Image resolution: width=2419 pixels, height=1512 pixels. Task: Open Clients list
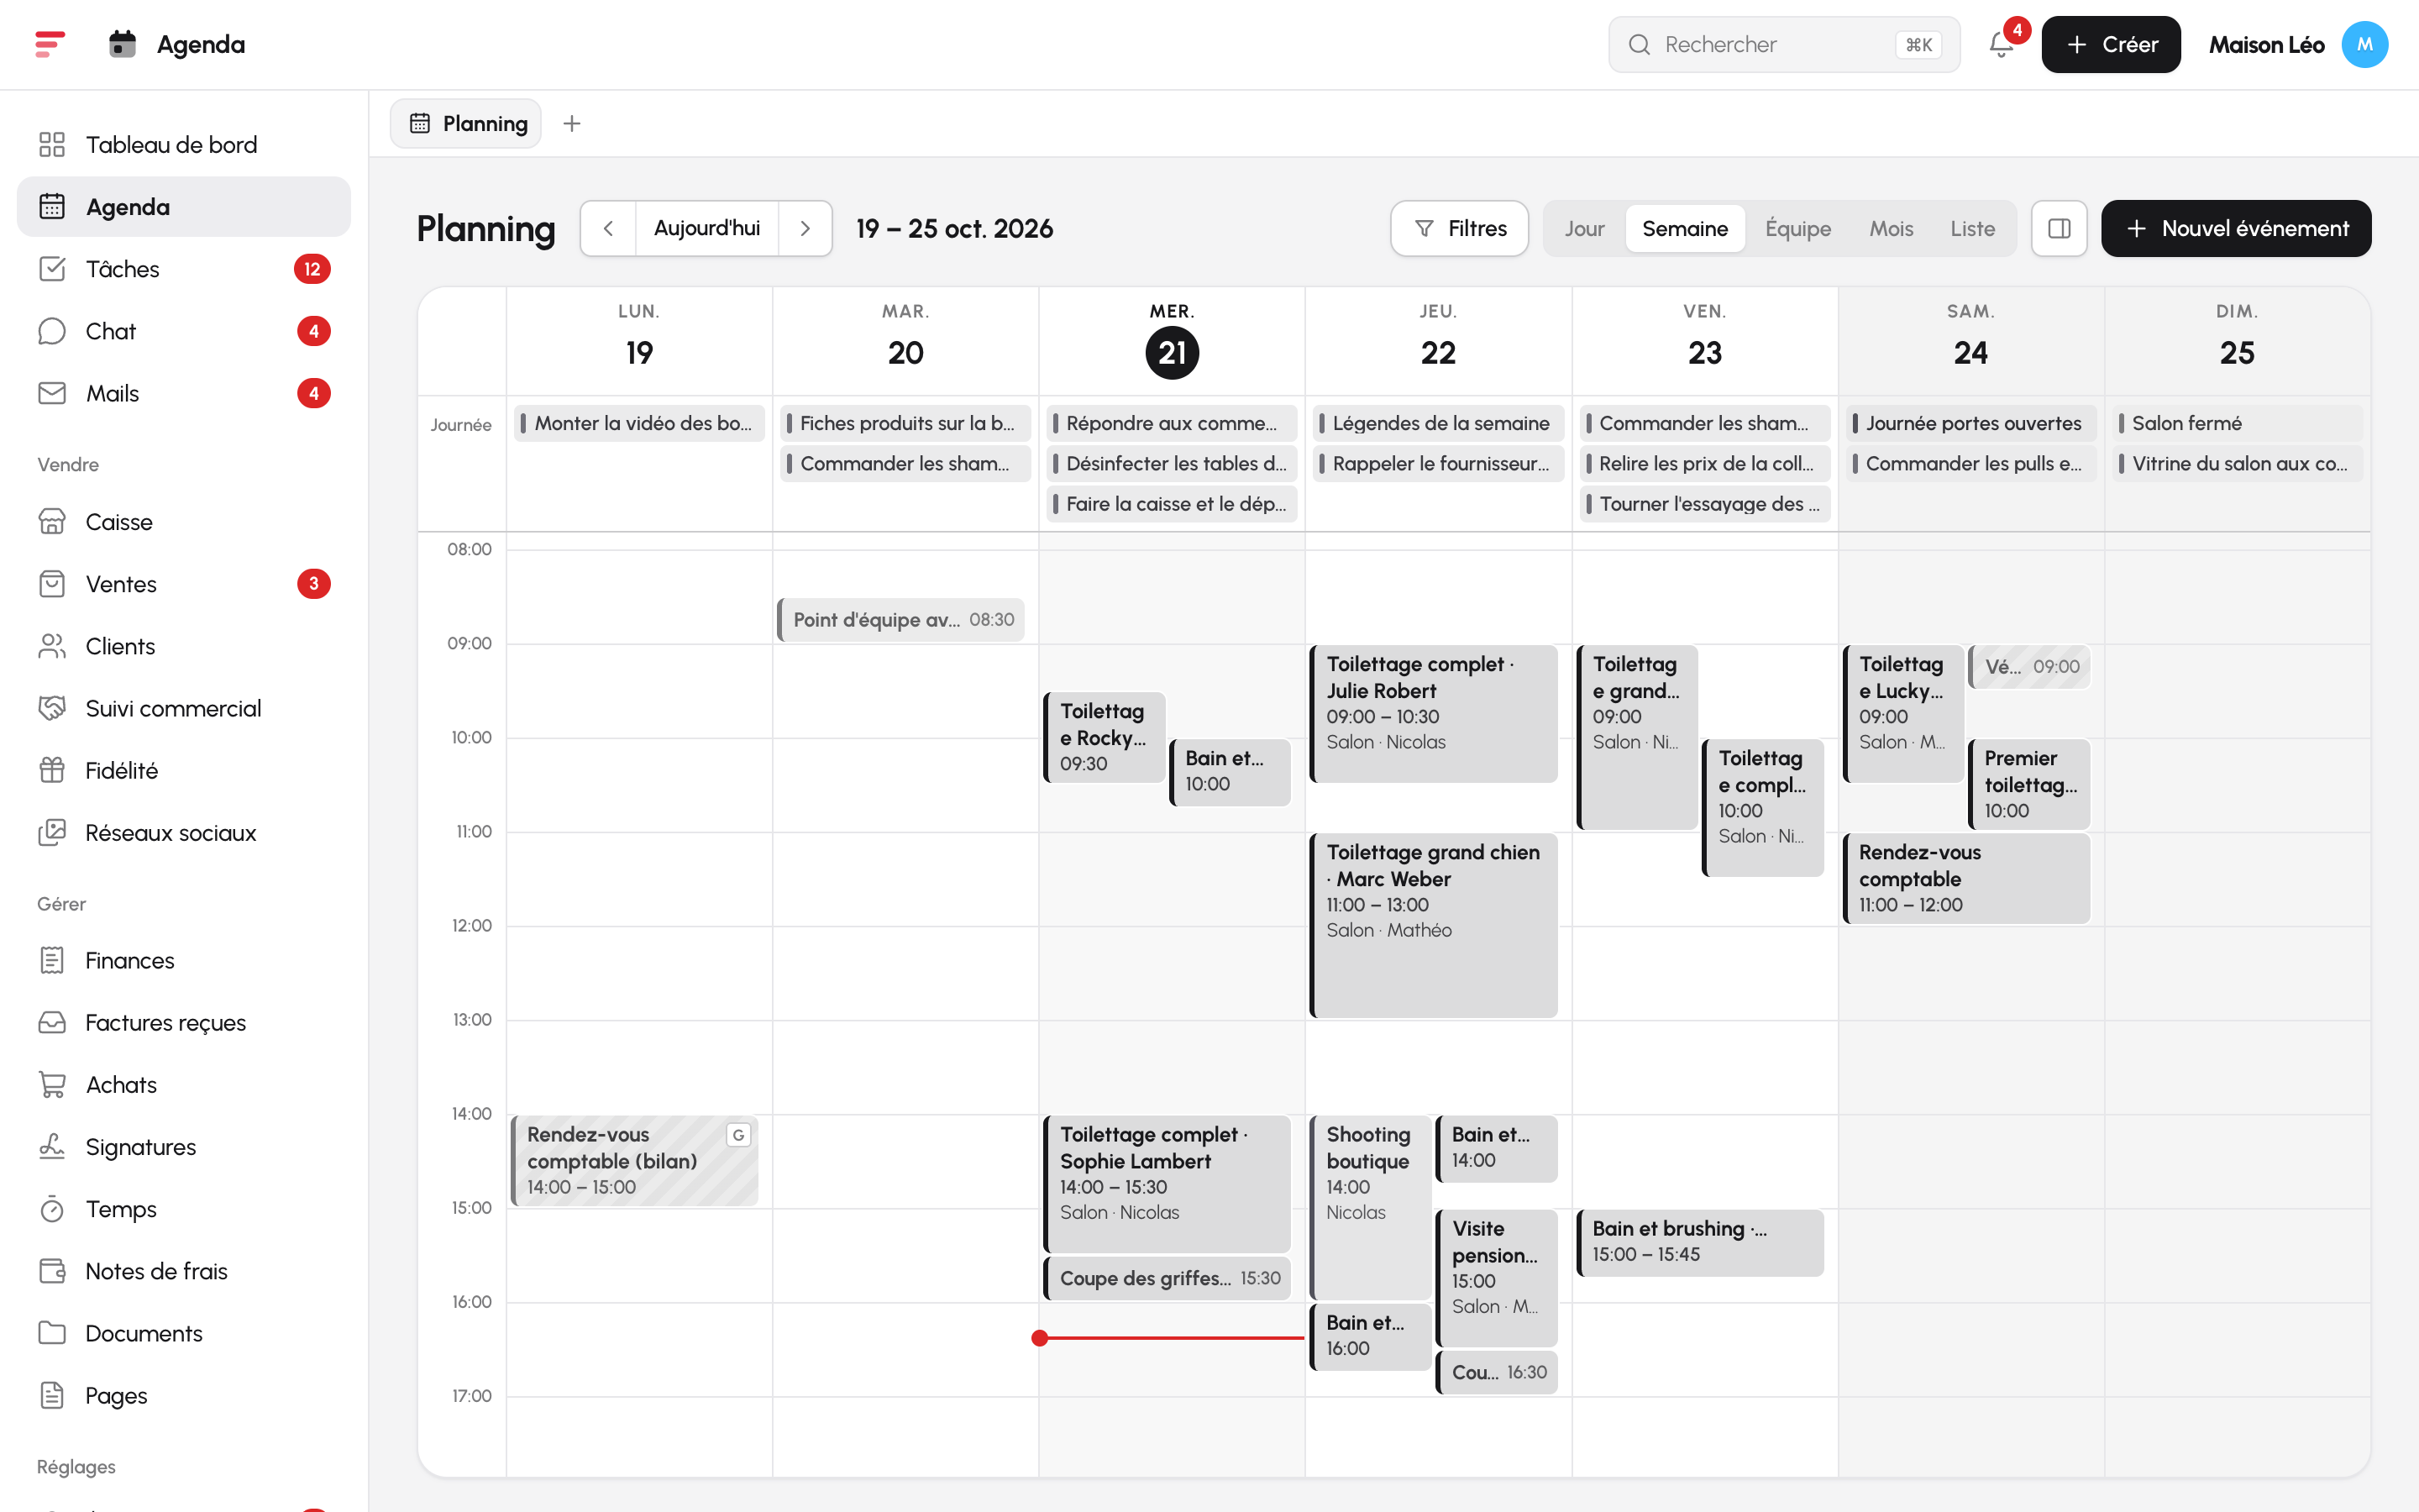pos(184,646)
